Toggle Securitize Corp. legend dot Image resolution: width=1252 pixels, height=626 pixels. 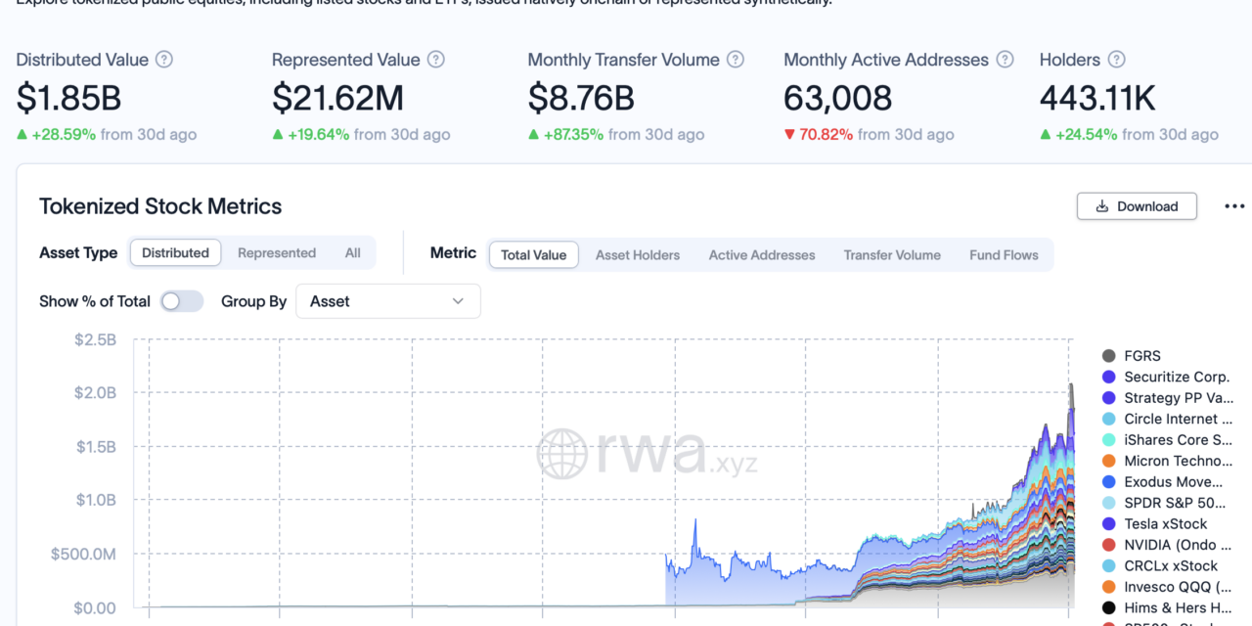point(1109,377)
